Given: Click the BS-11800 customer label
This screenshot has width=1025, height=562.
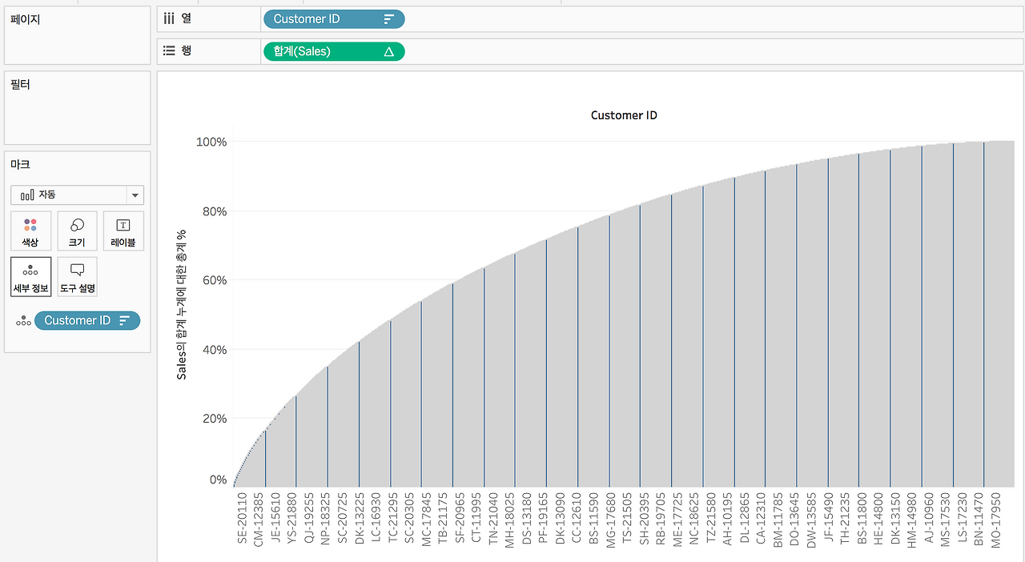Looking at the screenshot, I should point(862,519).
